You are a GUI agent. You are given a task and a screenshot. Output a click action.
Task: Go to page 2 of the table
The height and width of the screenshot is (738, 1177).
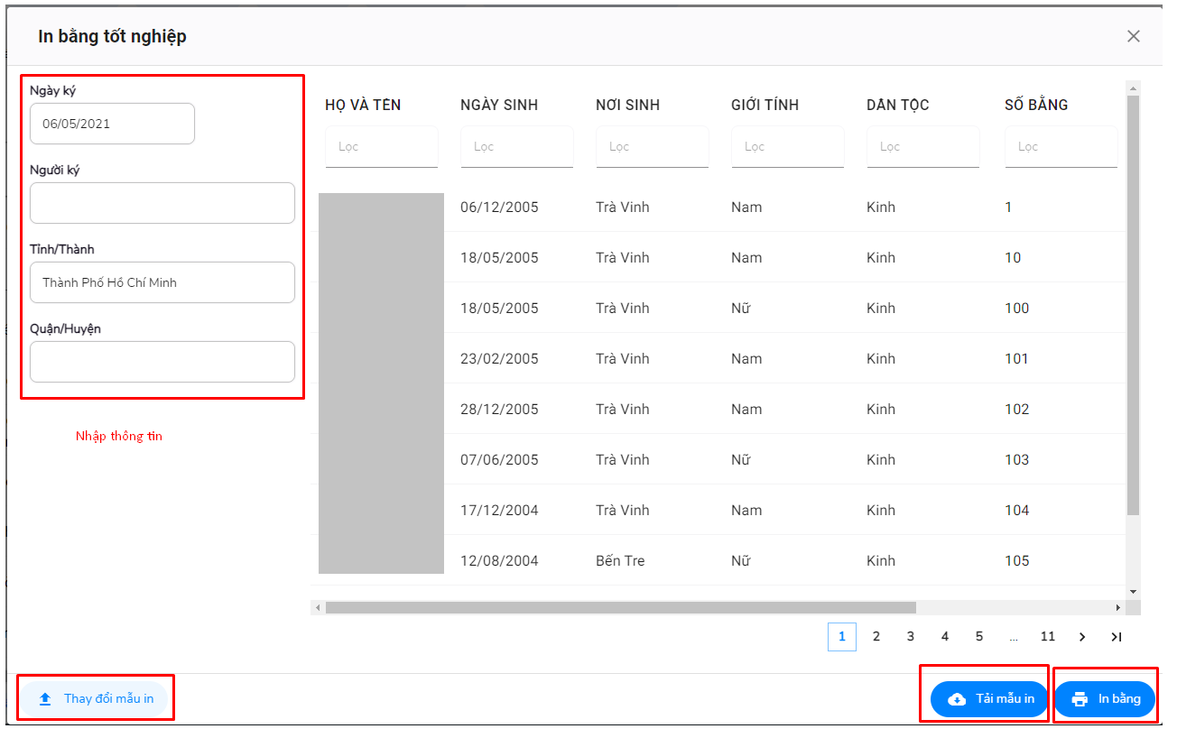click(x=876, y=637)
